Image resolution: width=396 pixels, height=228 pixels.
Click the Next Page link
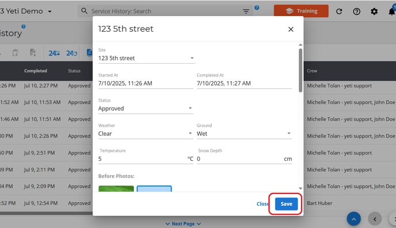click(183, 224)
